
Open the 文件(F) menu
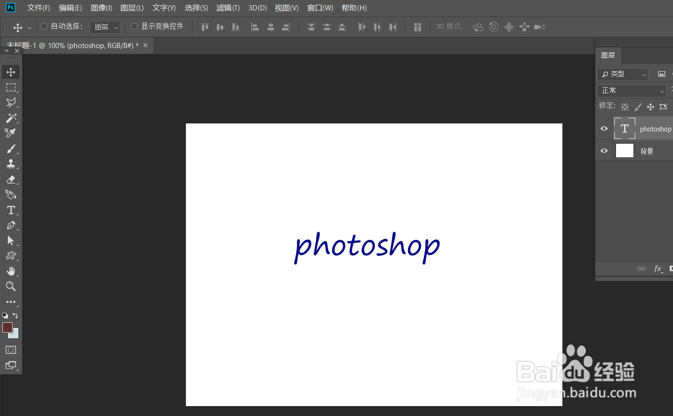click(x=39, y=8)
